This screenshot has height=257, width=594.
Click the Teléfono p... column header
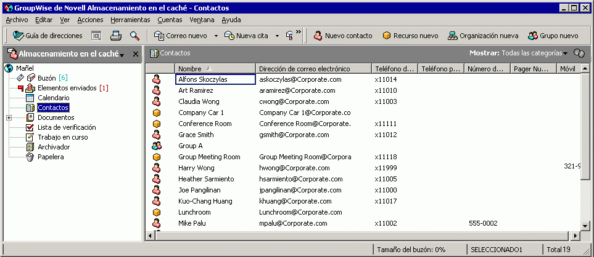click(x=441, y=68)
